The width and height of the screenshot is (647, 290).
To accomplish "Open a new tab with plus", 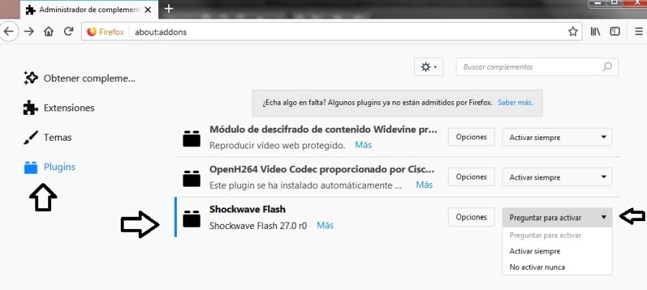I will click(168, 9).
